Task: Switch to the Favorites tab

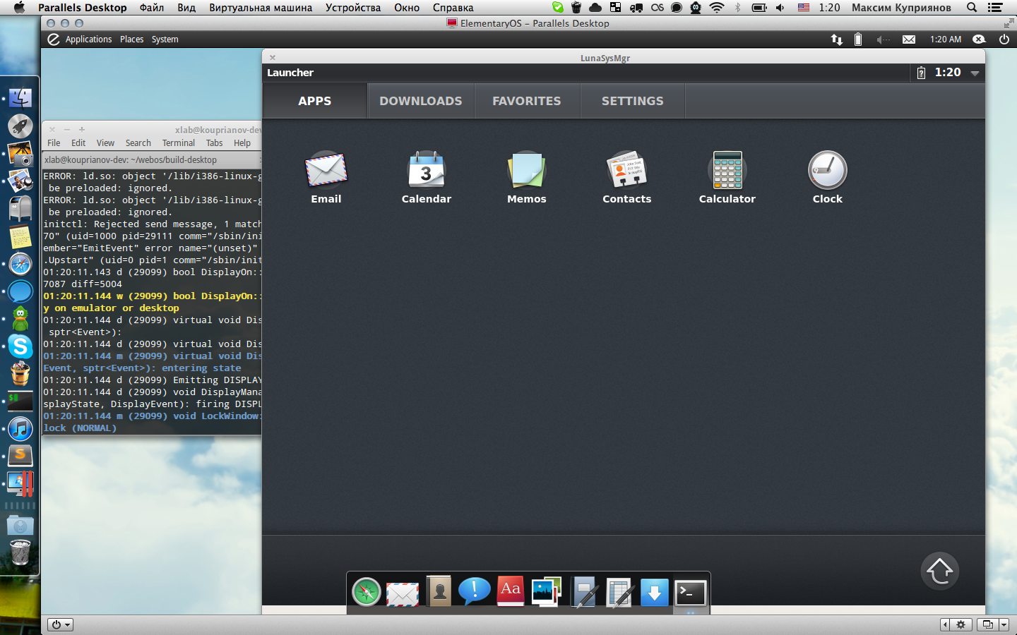Action: pyautogui.click(x=527, y=101)
